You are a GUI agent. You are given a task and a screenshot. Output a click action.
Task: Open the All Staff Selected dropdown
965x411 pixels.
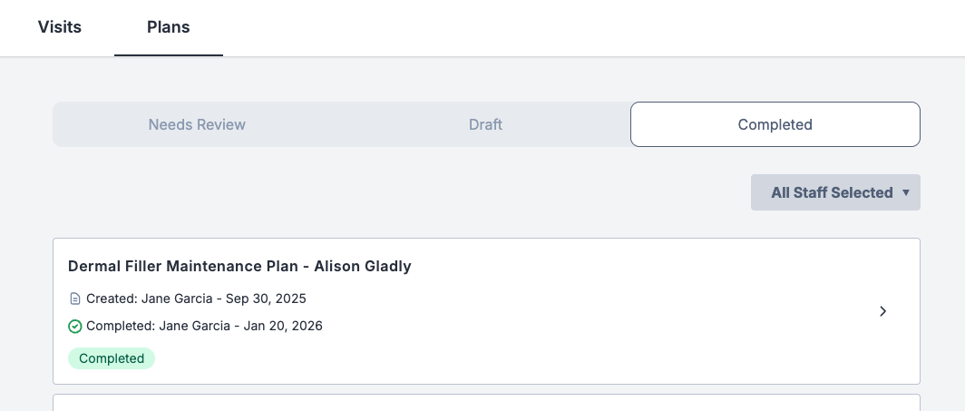(x=832, y=192)
